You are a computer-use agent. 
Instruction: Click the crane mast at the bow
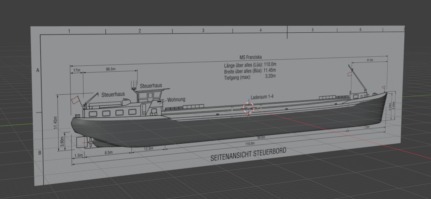click(x=358, y=79)
